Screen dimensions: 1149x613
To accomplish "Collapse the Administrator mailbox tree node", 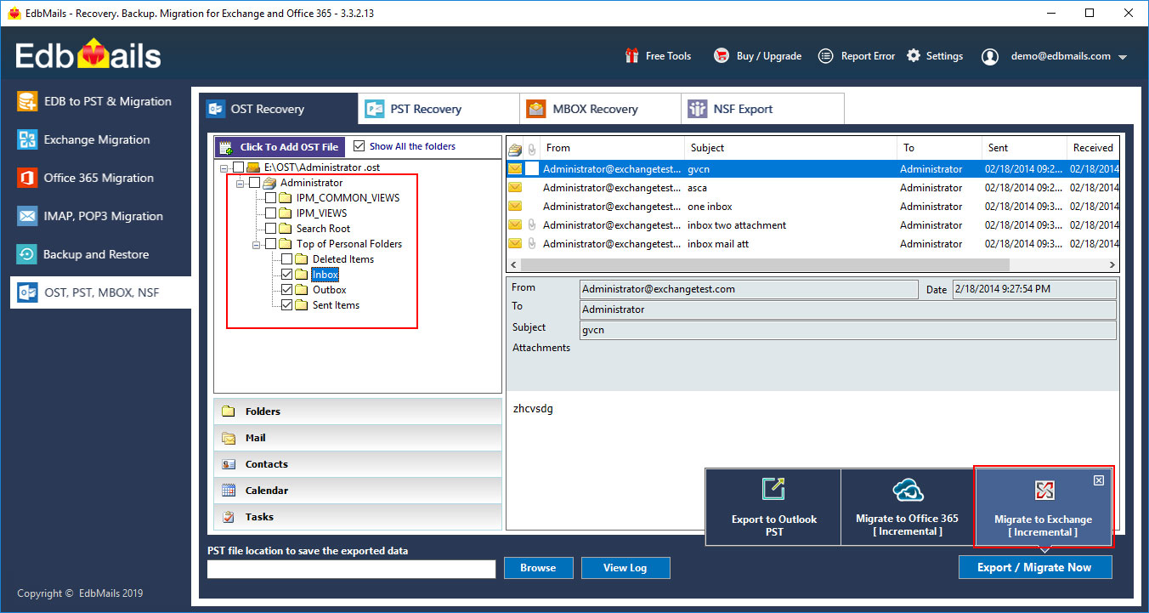I will click(x=241, y=183).
